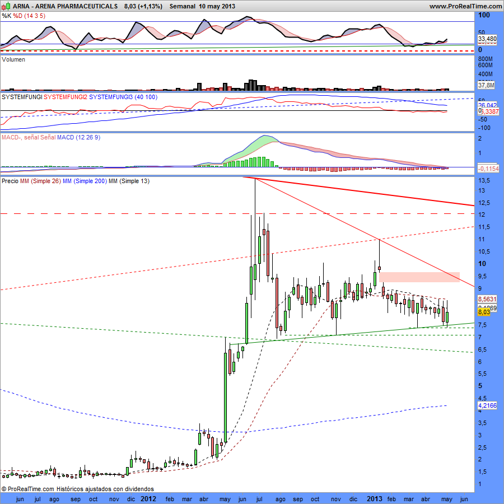Click the MM (Simple 200) label
Viewport: 504px width, 504px height.
(85, 181)
